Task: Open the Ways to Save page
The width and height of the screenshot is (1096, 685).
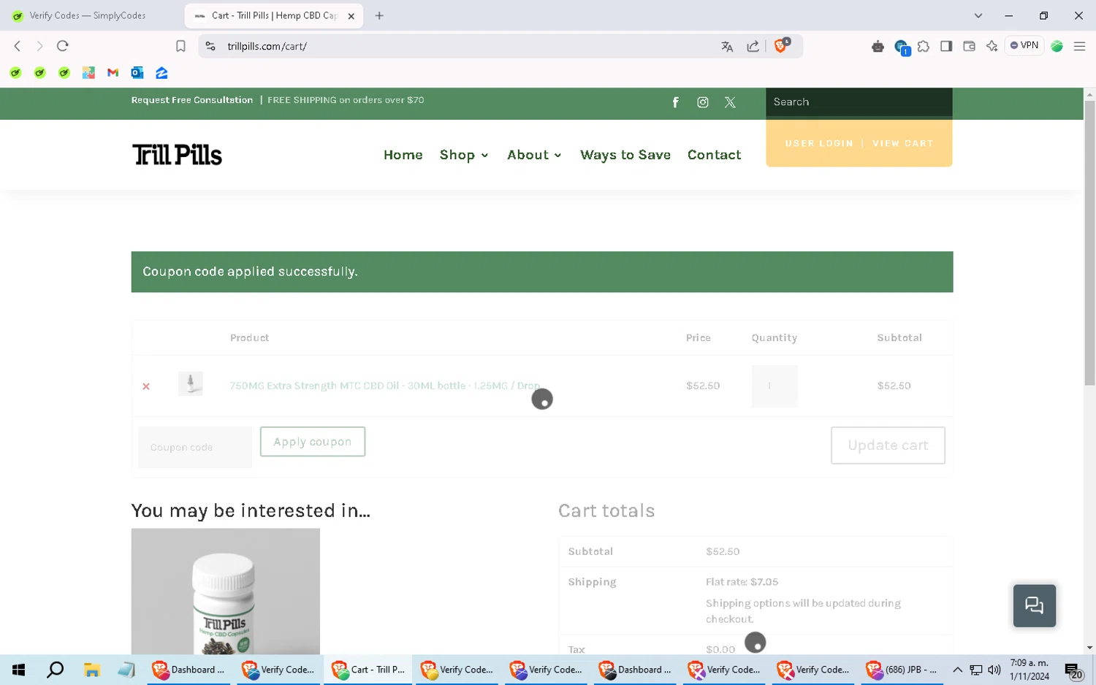Action: [x=625, y=155]
